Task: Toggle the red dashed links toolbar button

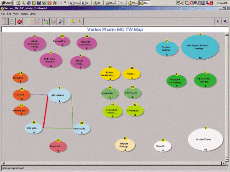Action: (39, 22)
